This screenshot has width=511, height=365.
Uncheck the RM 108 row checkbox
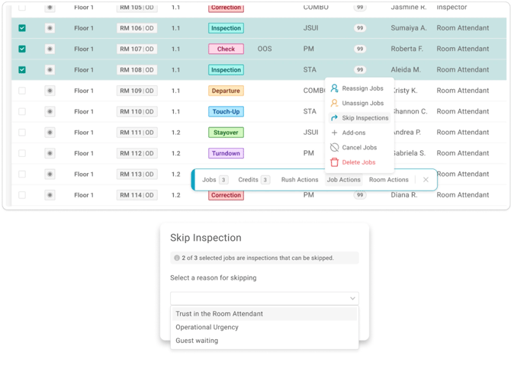point(22,69)
